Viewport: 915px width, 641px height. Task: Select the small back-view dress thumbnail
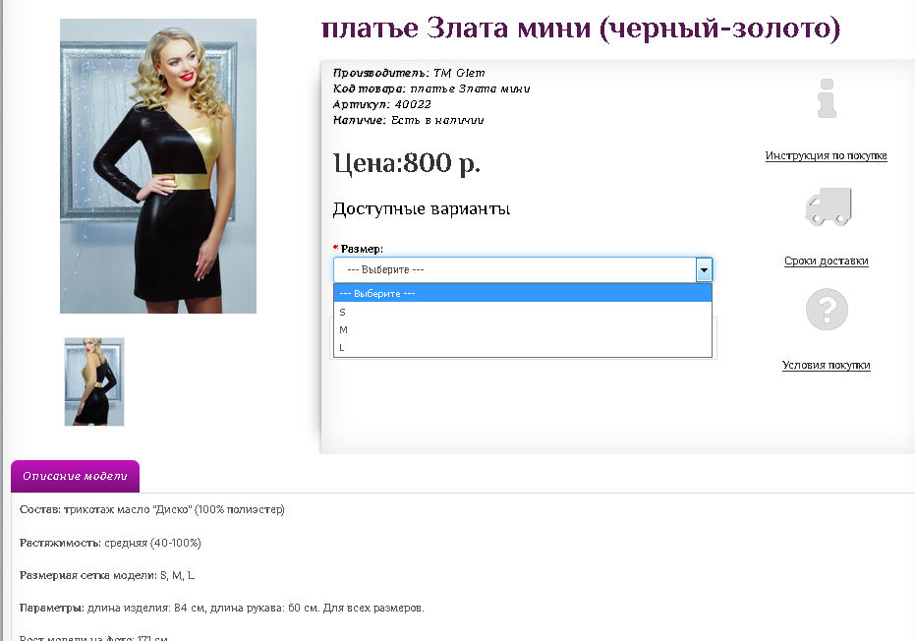click(x=93, y=381)
